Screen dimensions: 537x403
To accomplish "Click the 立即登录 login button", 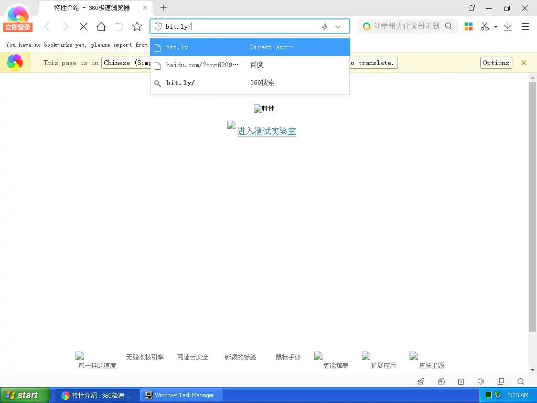I will [18, 27].
